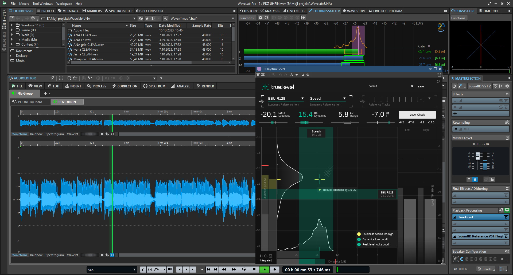Switch to the PODNE BOJANA file tab

[x=30, y=102]
